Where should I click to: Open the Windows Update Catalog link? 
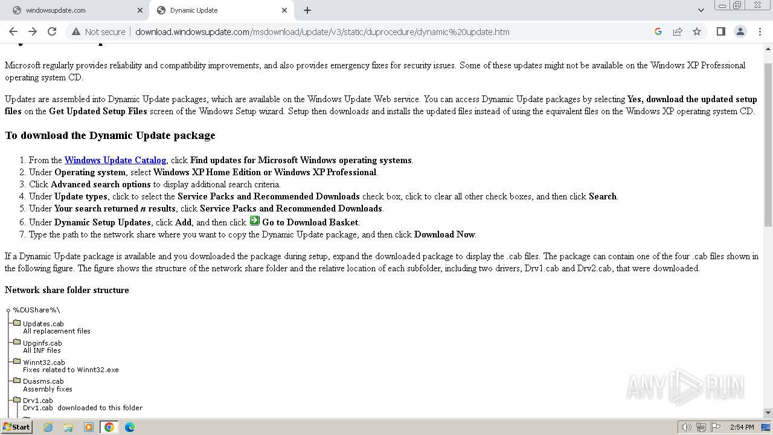click(x=115, y=160)
